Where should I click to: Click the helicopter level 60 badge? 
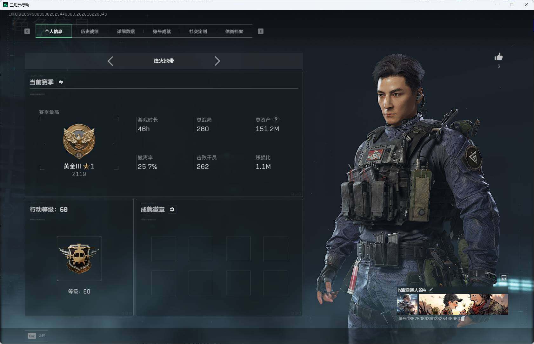(x=79, y=258)
